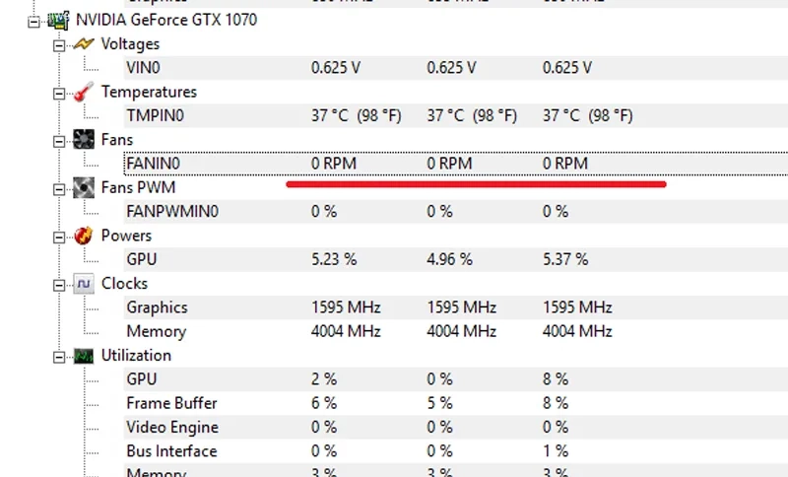
Task: Click the Clocks waveform icon
Action: click(84, 284)
